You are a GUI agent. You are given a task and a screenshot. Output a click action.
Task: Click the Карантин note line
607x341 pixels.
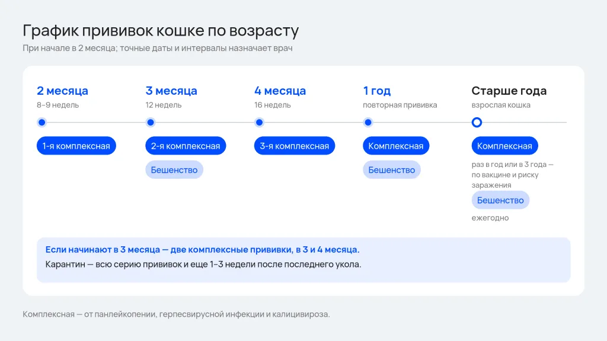(203, 265)
